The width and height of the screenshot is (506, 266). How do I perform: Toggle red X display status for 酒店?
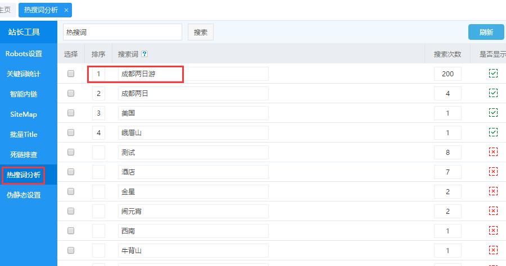click(493, 172)
